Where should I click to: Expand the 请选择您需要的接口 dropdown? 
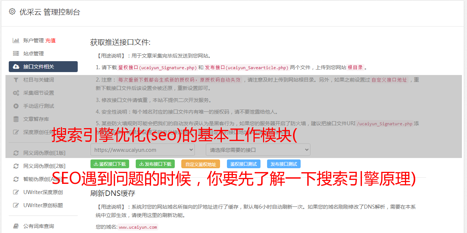pos(258,150)
